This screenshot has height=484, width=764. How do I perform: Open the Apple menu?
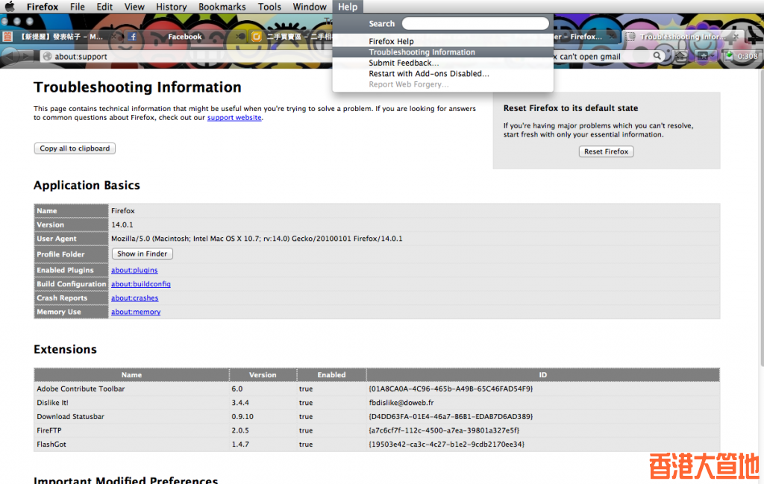click(10, 7)
